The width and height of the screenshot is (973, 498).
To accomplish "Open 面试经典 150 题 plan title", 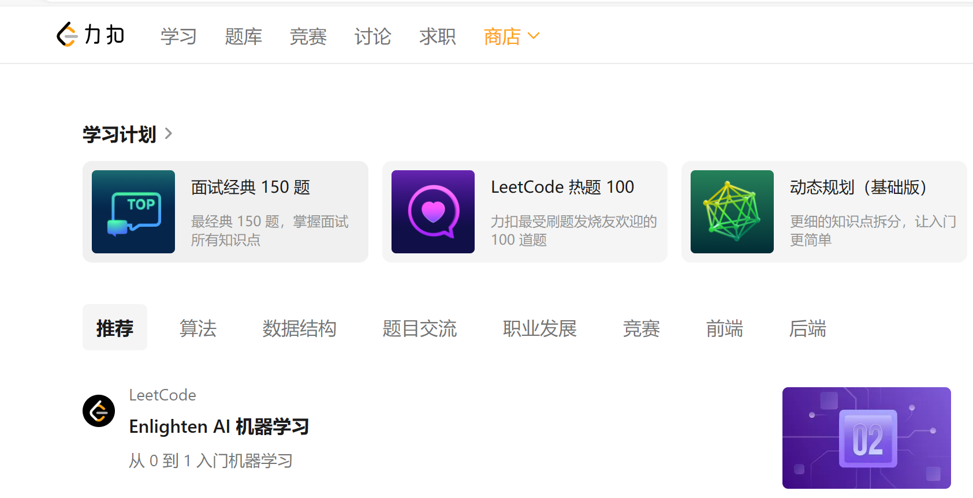I will 251,187.
